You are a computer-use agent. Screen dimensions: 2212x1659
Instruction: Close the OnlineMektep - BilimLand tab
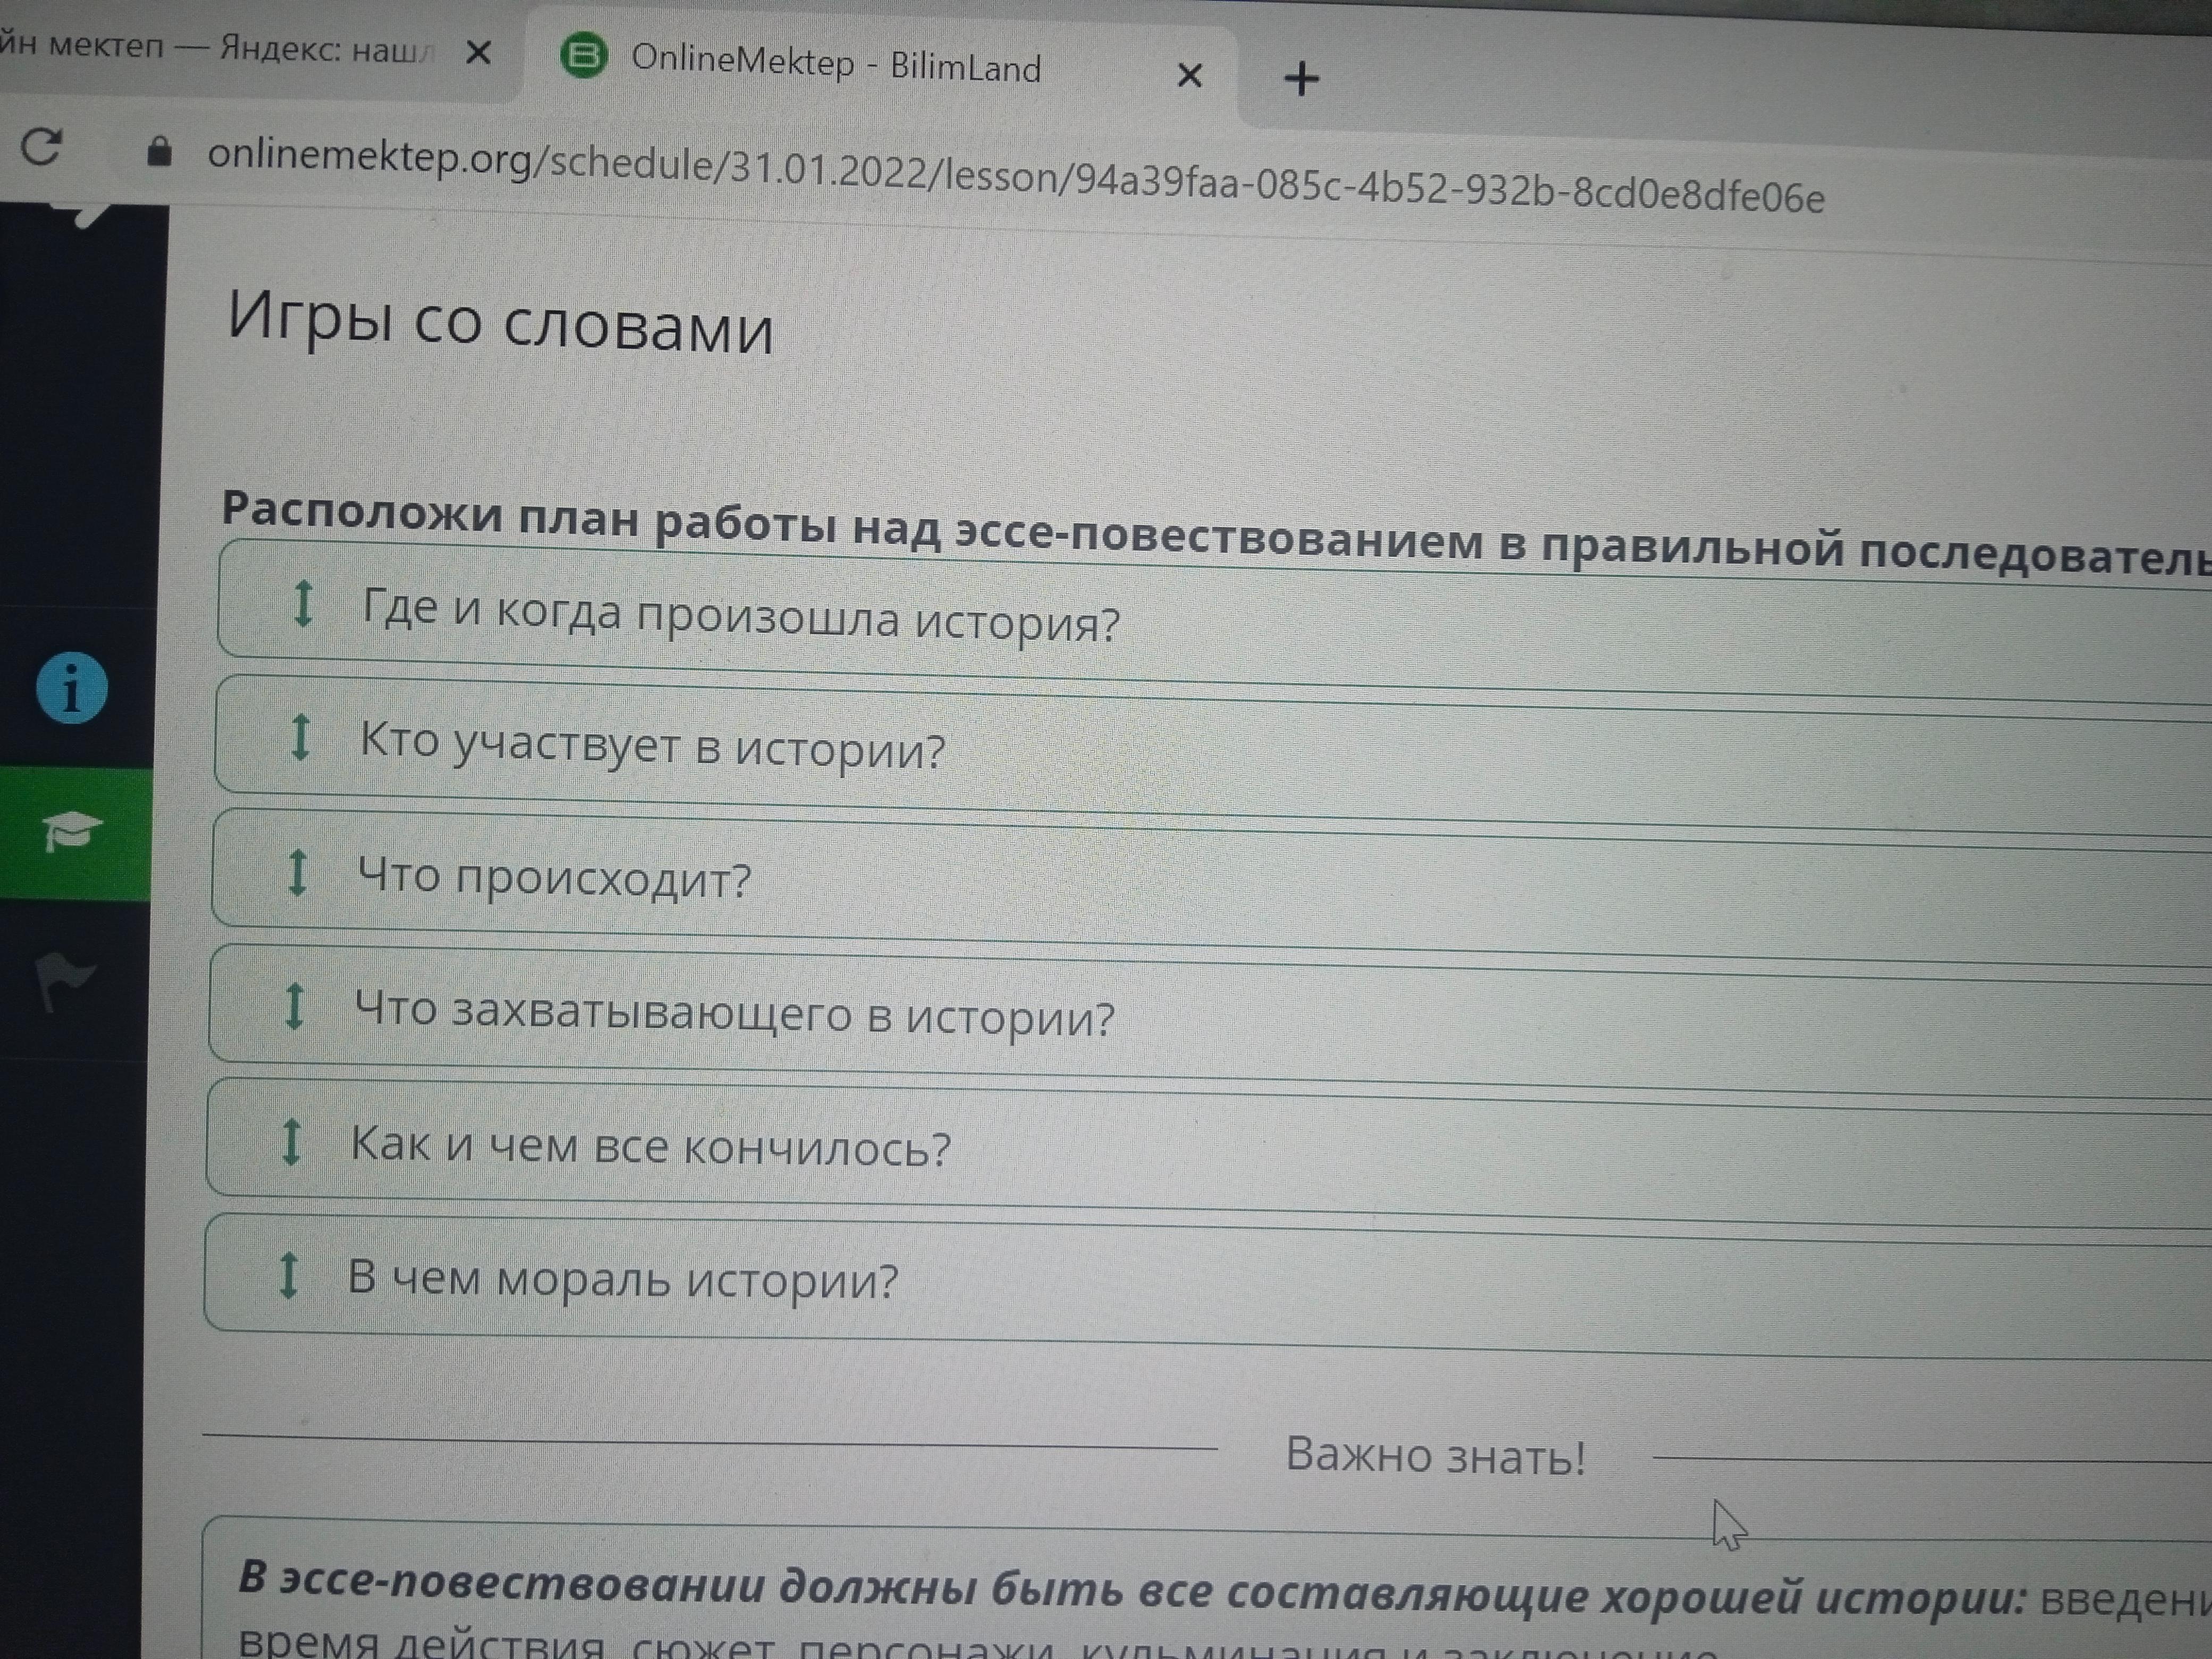[x=1189, y=75]
